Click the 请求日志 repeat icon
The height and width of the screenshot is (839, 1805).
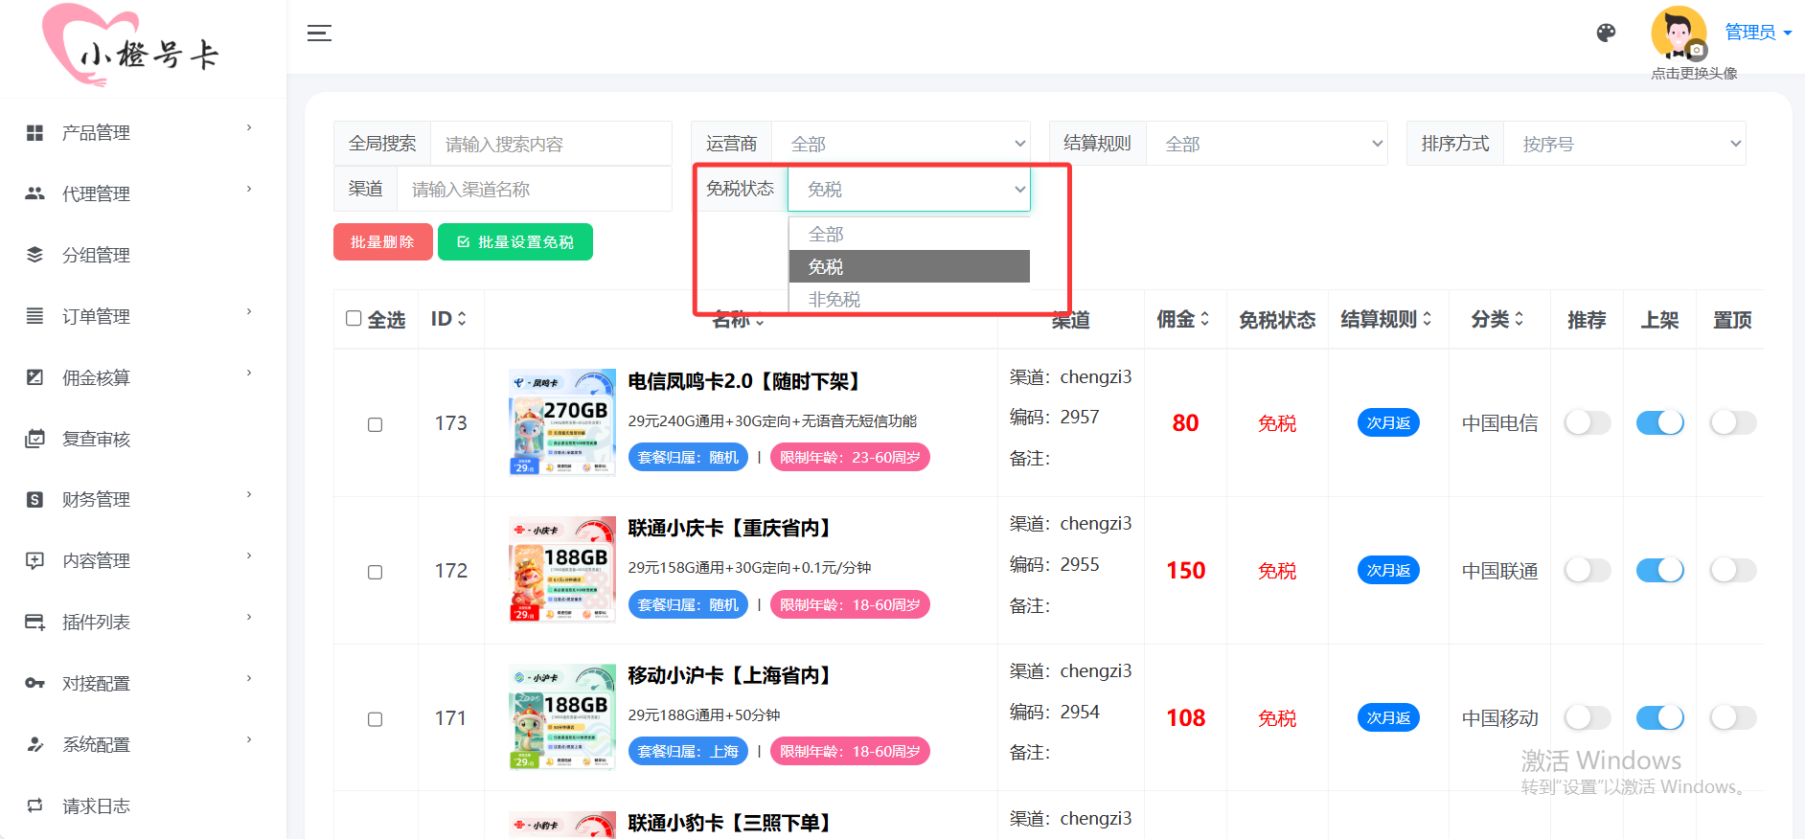[34, 805]
